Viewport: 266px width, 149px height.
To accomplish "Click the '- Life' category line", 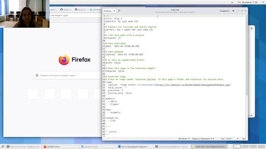I will pos(112,121).
